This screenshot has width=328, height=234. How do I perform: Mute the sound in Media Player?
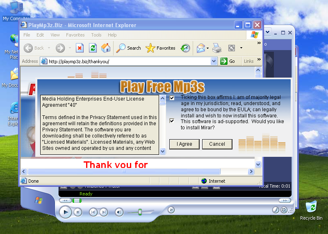(119, 212)
